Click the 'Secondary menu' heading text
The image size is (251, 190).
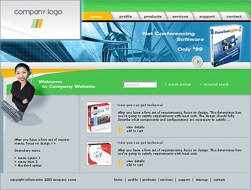coord(27,150)
